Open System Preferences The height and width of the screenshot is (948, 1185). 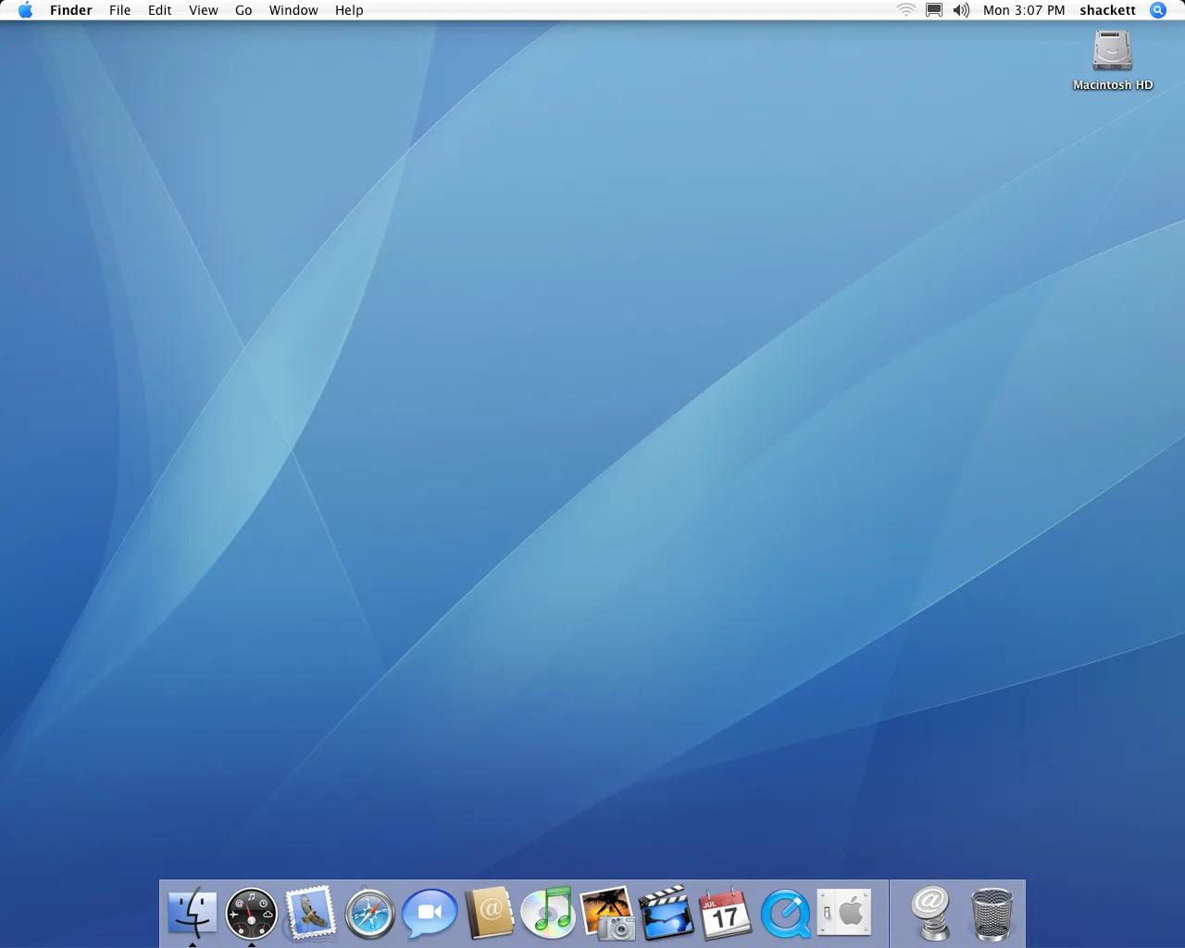pos(845,913)
